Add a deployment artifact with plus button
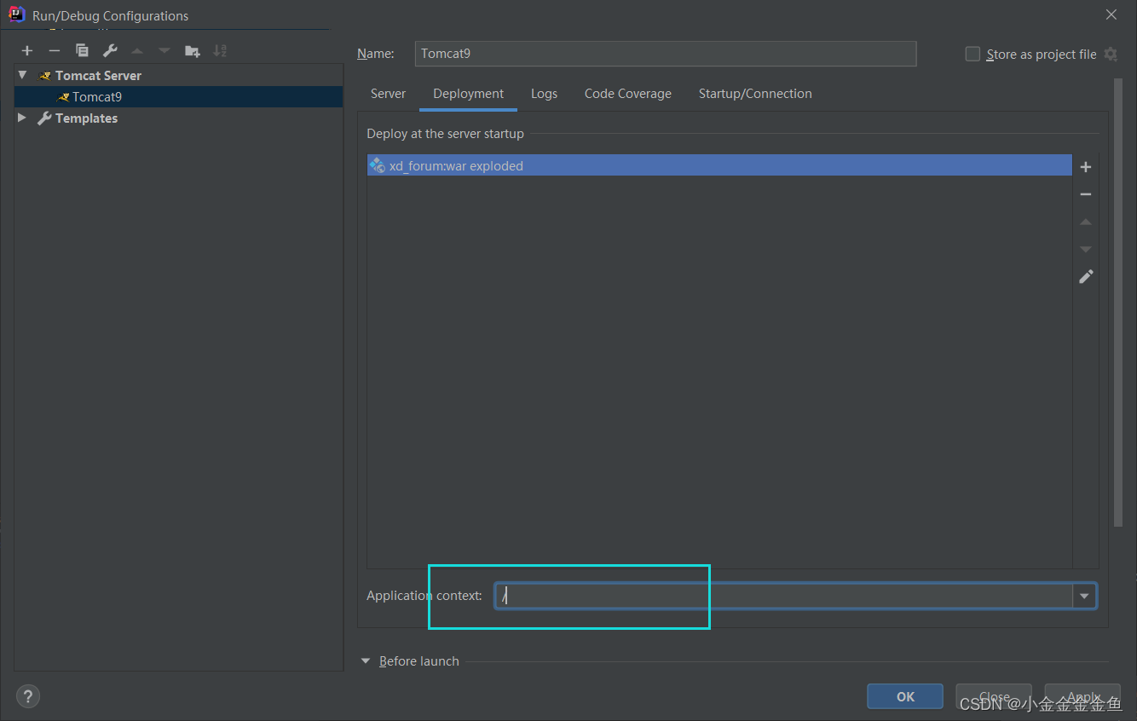Screen dimensions: 1137x721 click(x=1086, y=167)
